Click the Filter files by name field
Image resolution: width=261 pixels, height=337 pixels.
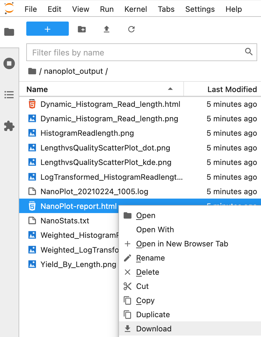click(118, 52)
